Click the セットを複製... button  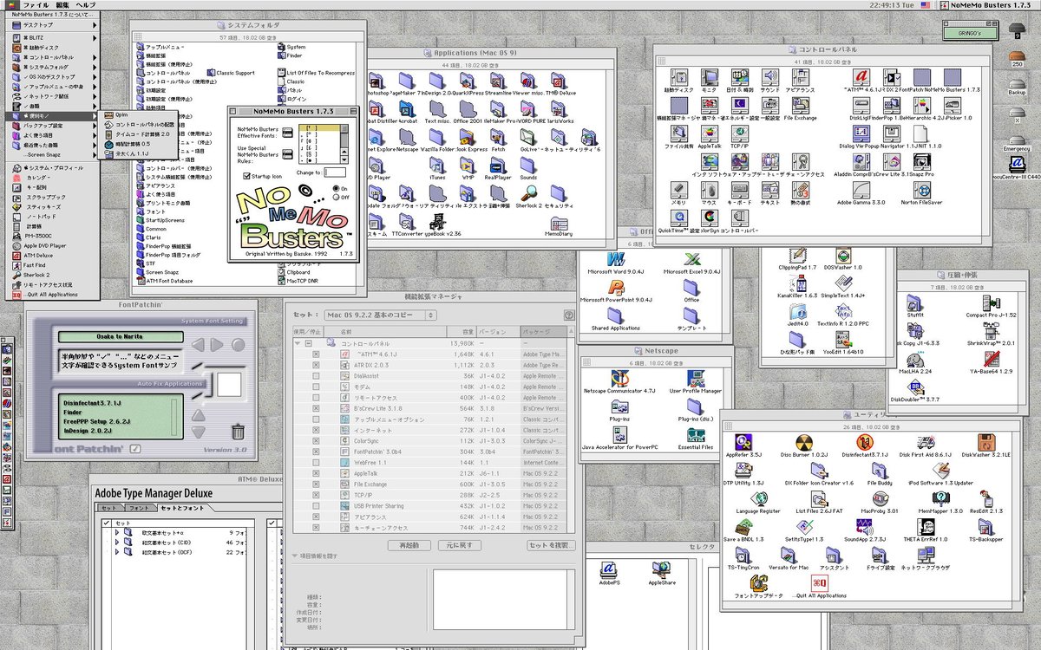(x=551, y=545)
